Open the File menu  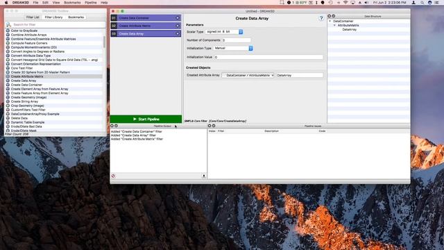pyautogui.click(x=35, y=3)
